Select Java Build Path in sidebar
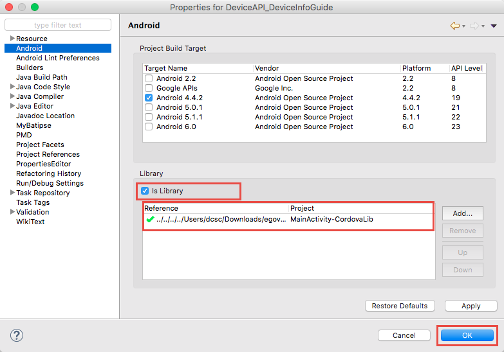Image resolution: width=504 pixels, height=352 pixels. click(41, 77)
